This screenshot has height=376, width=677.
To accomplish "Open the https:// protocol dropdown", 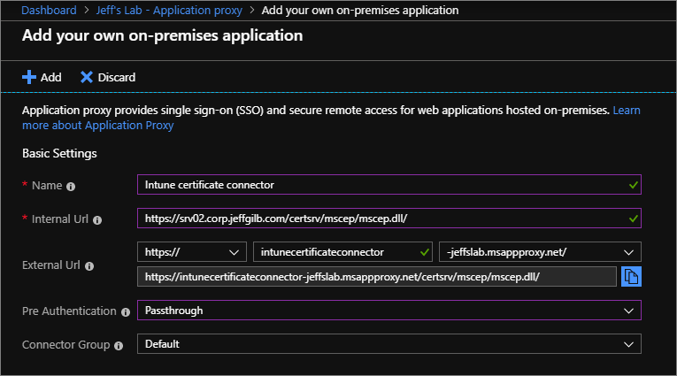I will (192, 252).
